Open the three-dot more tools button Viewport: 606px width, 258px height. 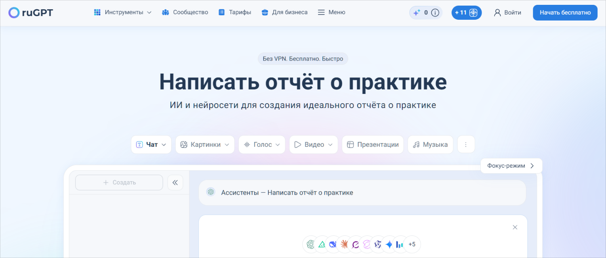466,145
